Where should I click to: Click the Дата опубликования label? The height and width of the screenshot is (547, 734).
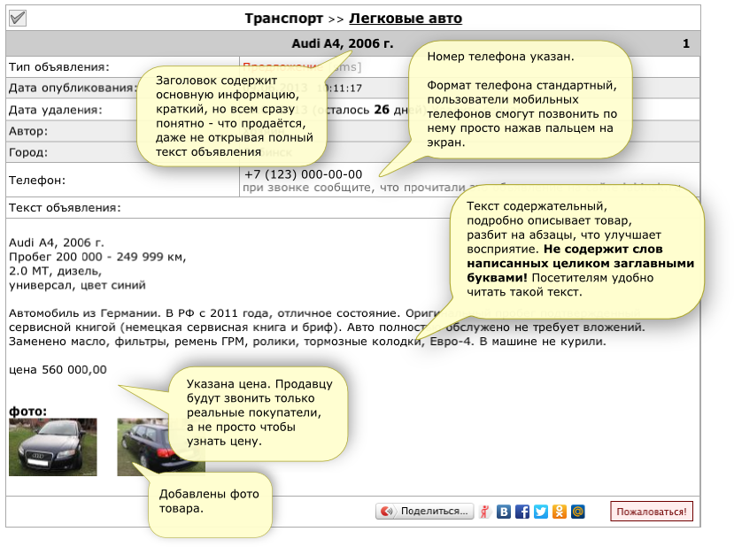(x=73, y=88)
